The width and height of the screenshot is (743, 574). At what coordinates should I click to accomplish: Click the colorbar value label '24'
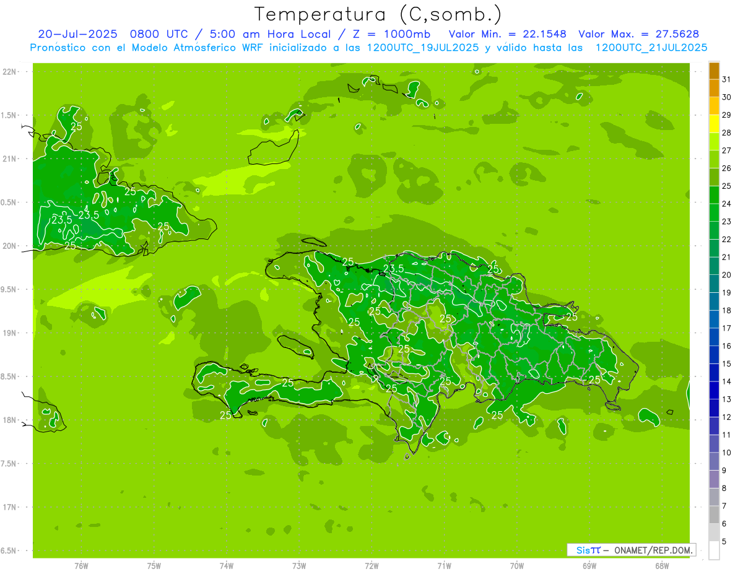[727, 204]
